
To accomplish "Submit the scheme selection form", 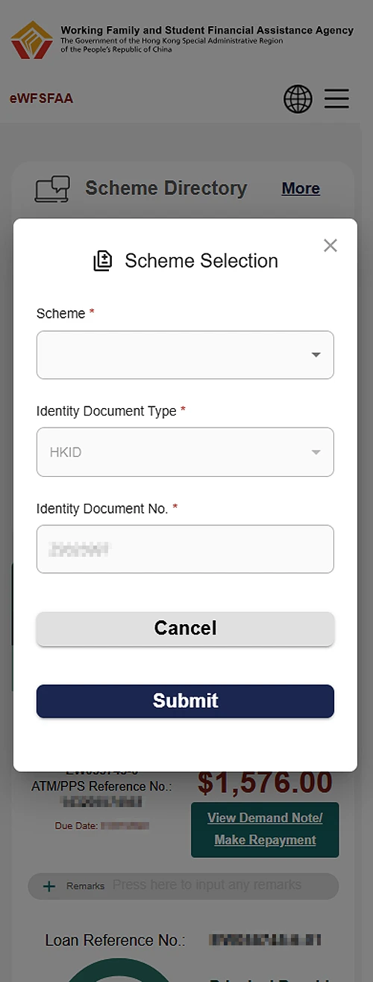I will pos(185,701).
